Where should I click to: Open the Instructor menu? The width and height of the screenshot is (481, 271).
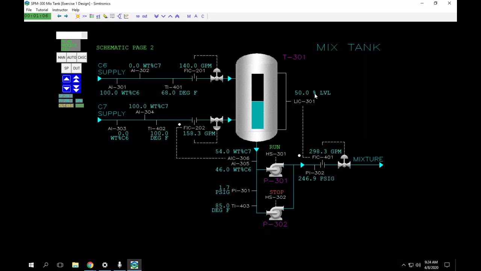[60, 10]
